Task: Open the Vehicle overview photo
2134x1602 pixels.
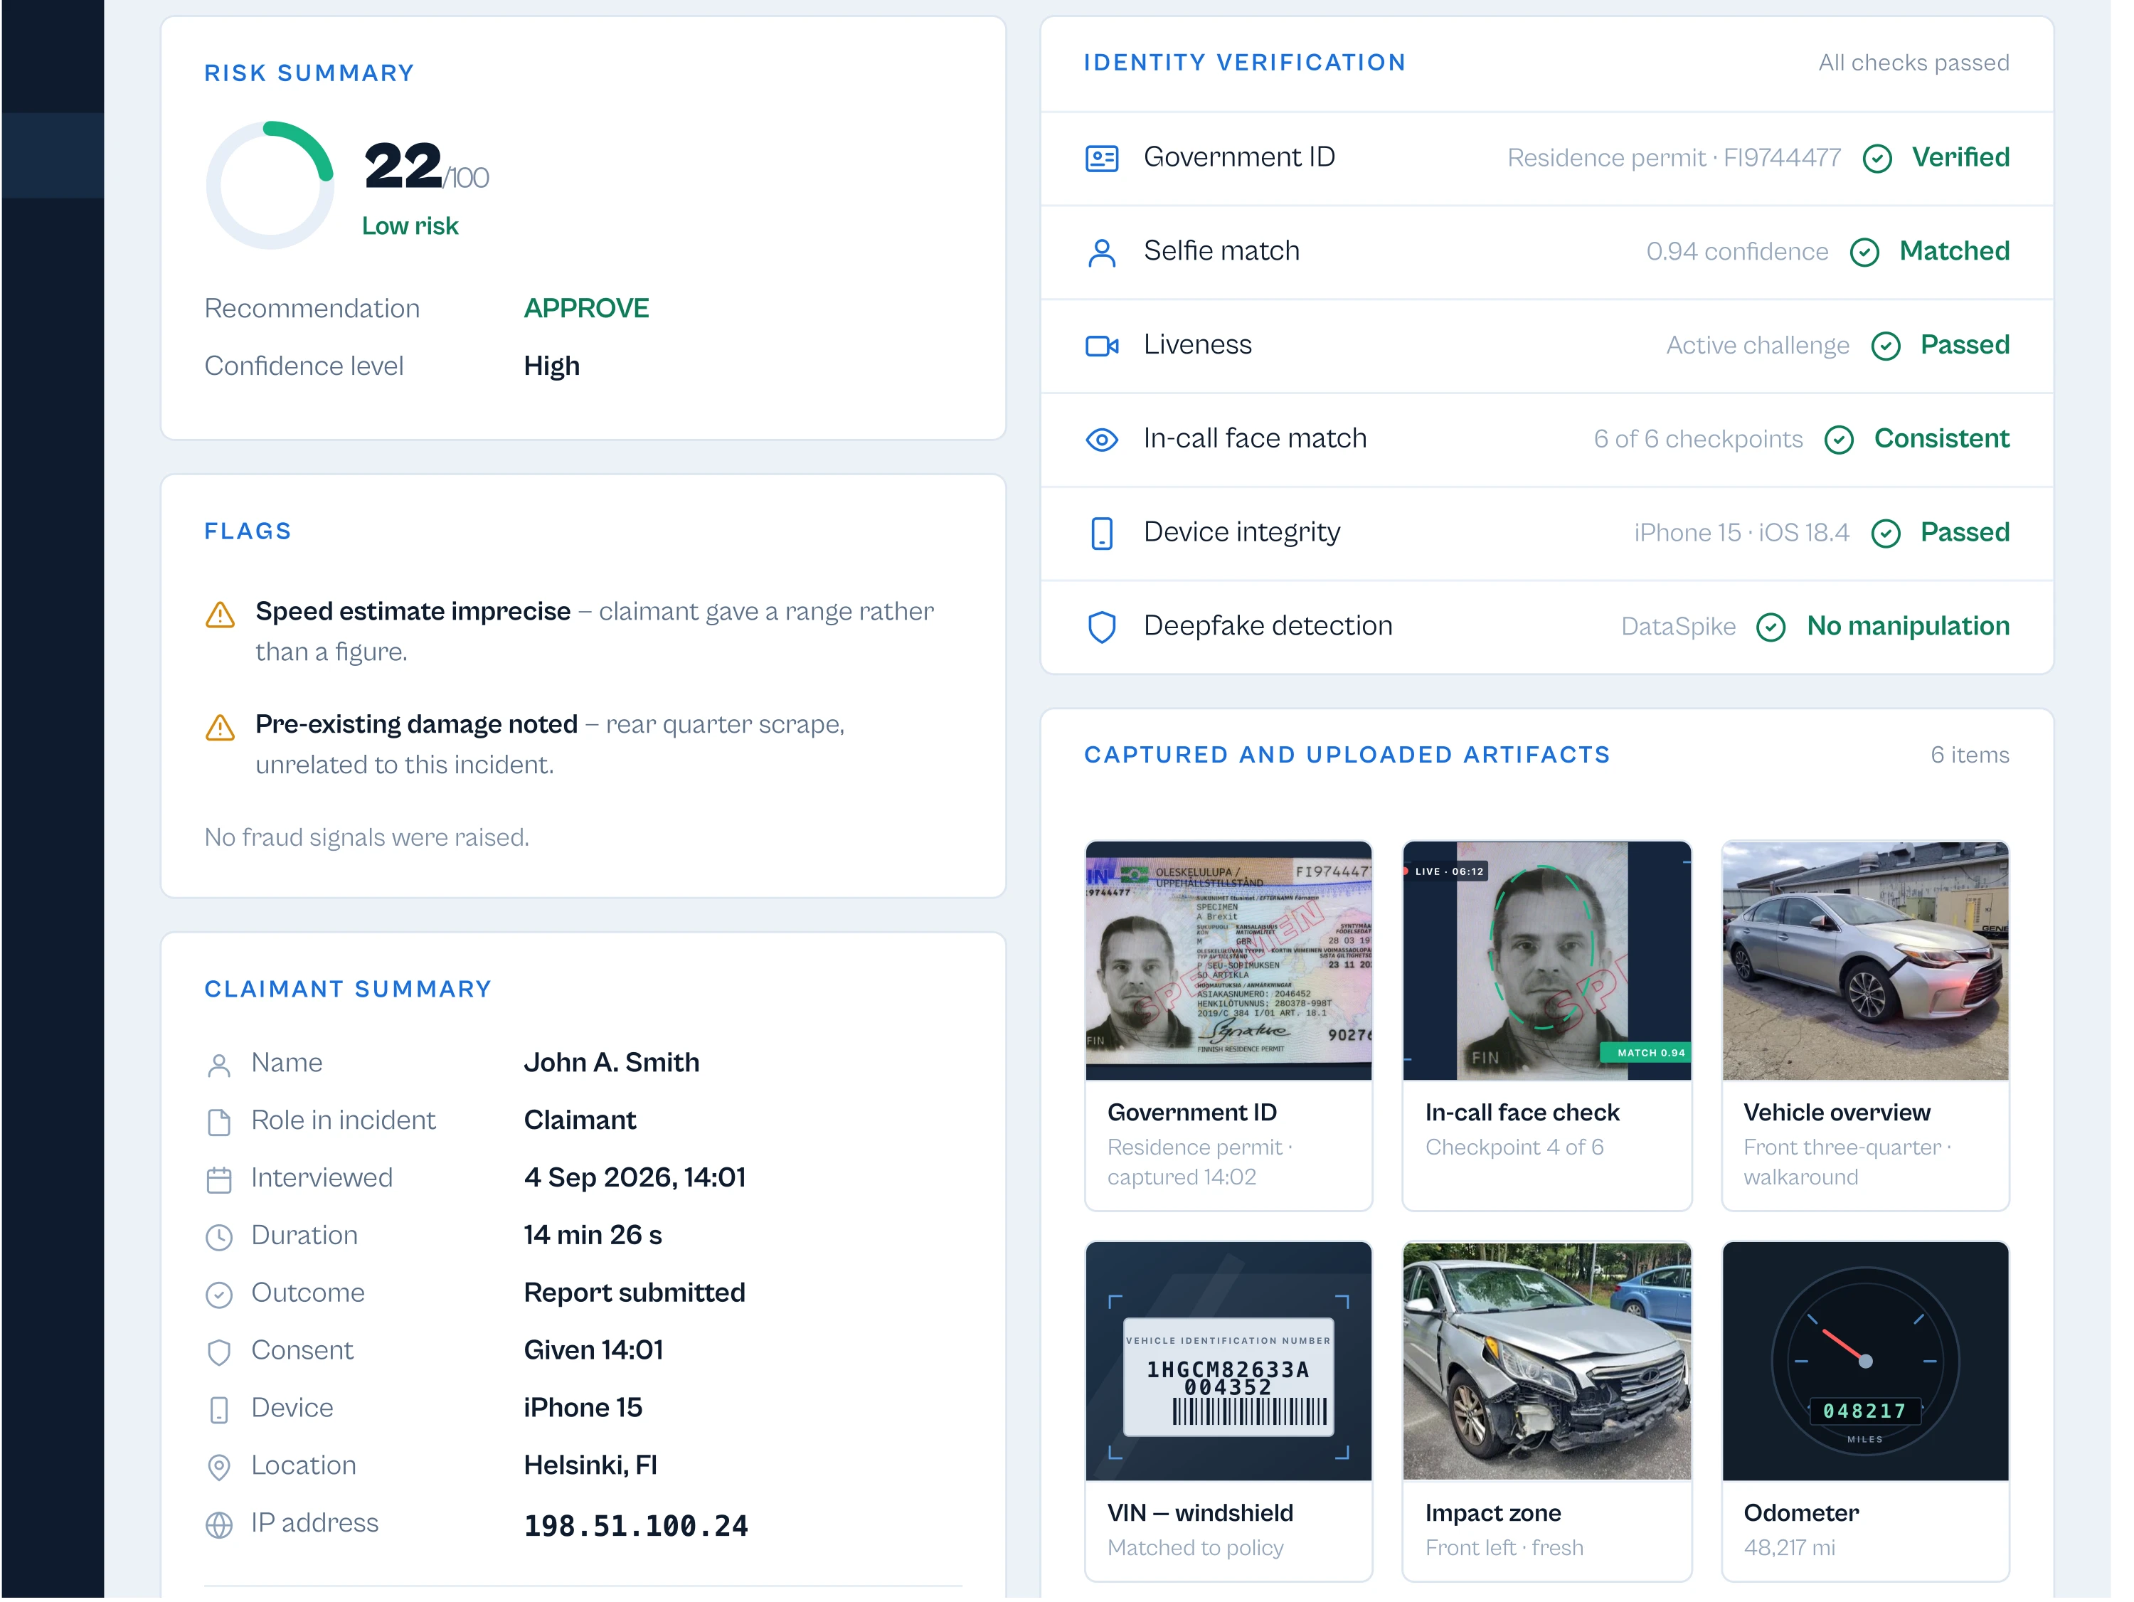Action: pyautogui.click(x=1865, y=961)
